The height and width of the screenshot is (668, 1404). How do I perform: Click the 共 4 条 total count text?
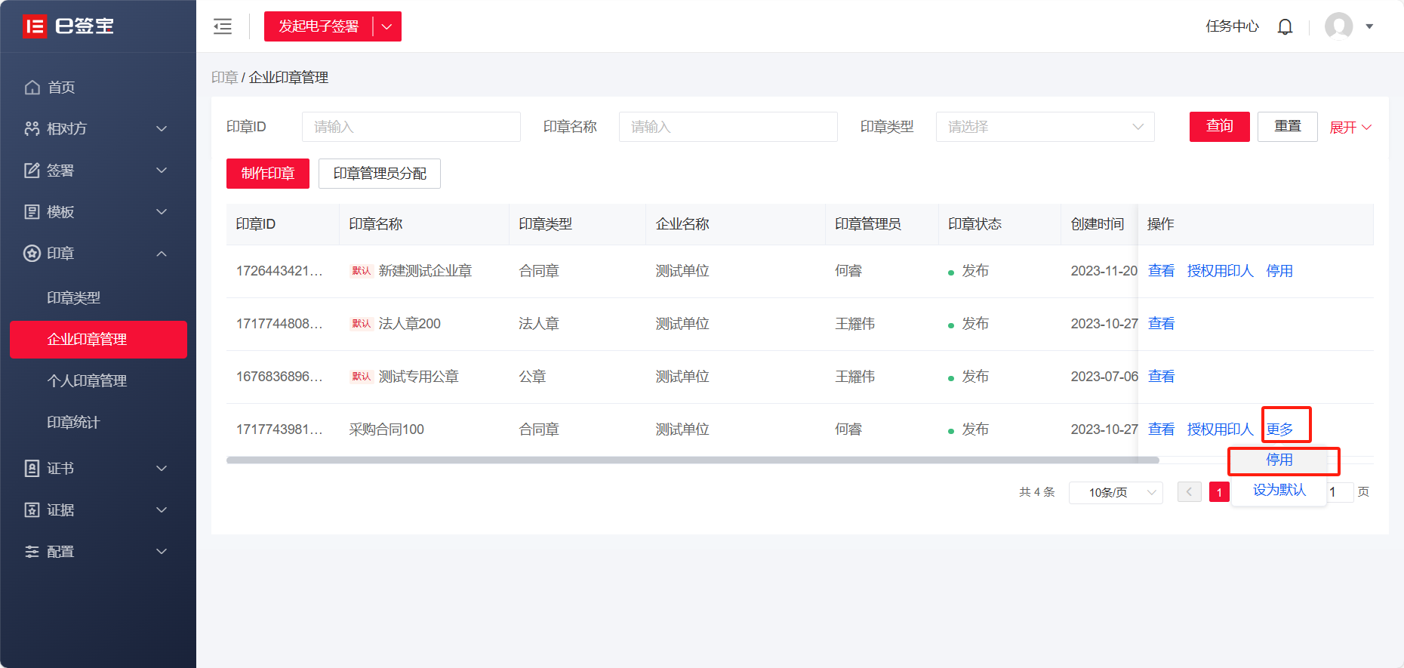1037,492
